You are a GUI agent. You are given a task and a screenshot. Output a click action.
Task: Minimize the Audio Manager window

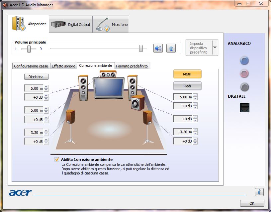pyautogui.click(x=239, y=4)
